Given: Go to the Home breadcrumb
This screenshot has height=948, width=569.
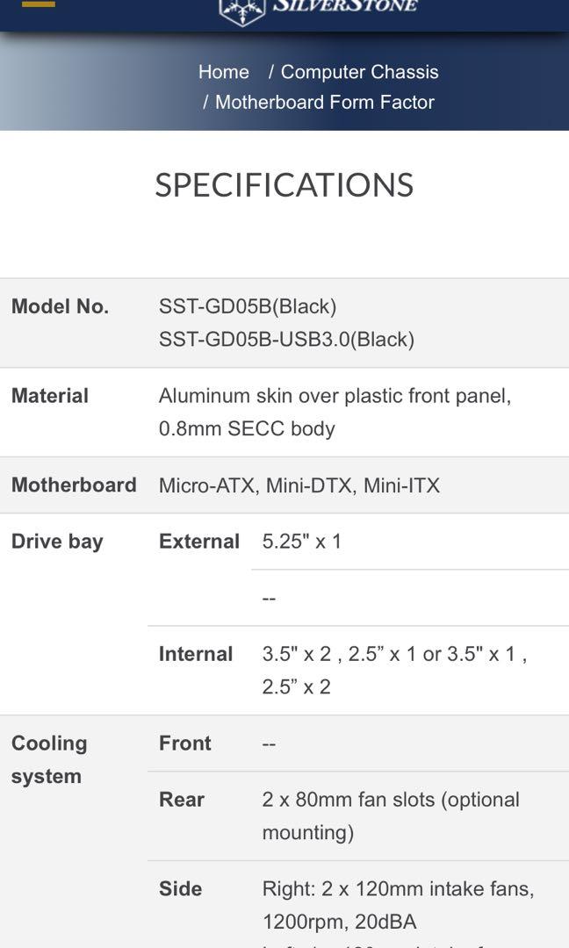Looking at the screenshot, I should (224, 72).
